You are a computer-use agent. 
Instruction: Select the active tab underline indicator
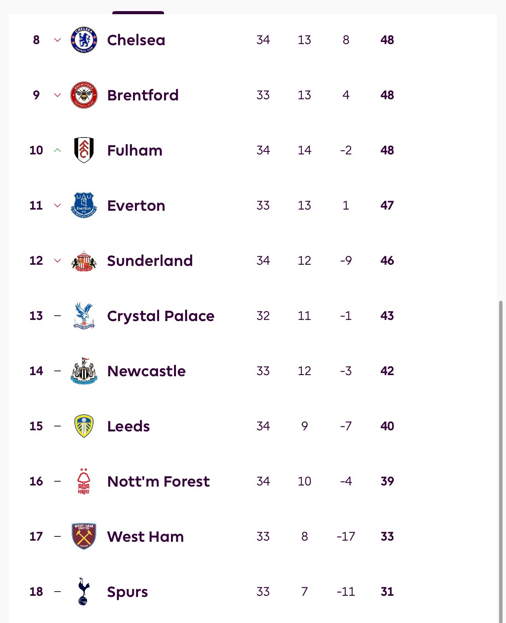[138, 13]
